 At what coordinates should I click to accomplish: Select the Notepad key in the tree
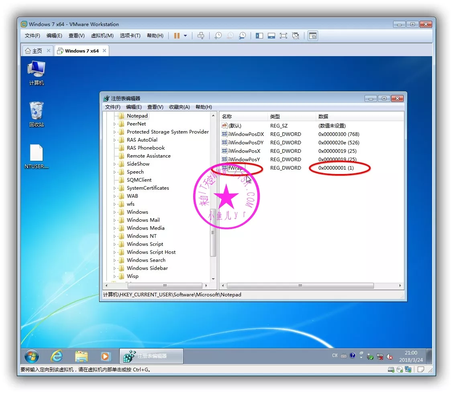point(137,116)
